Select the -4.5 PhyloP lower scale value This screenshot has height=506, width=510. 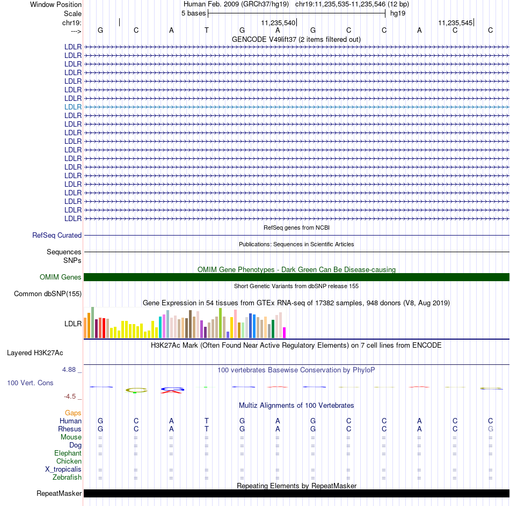(x=70, y=397)
